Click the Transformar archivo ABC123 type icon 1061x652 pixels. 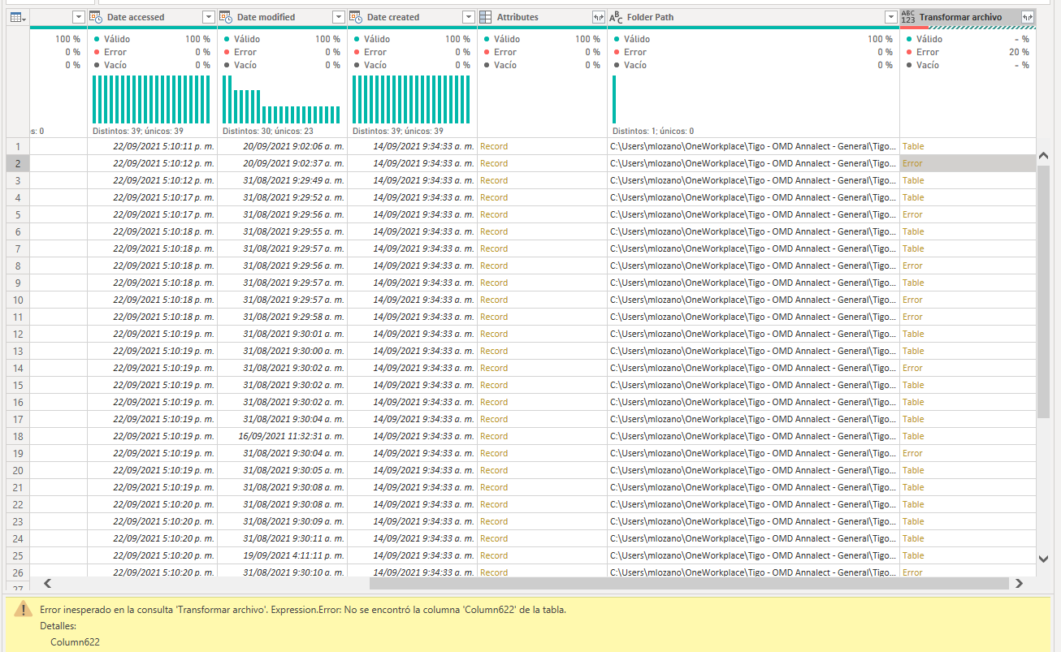coord(908,17)
